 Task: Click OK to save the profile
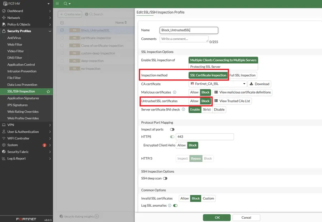tap(217, 217)
